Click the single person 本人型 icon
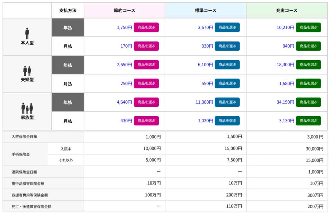330x214 pixels. 27,33
